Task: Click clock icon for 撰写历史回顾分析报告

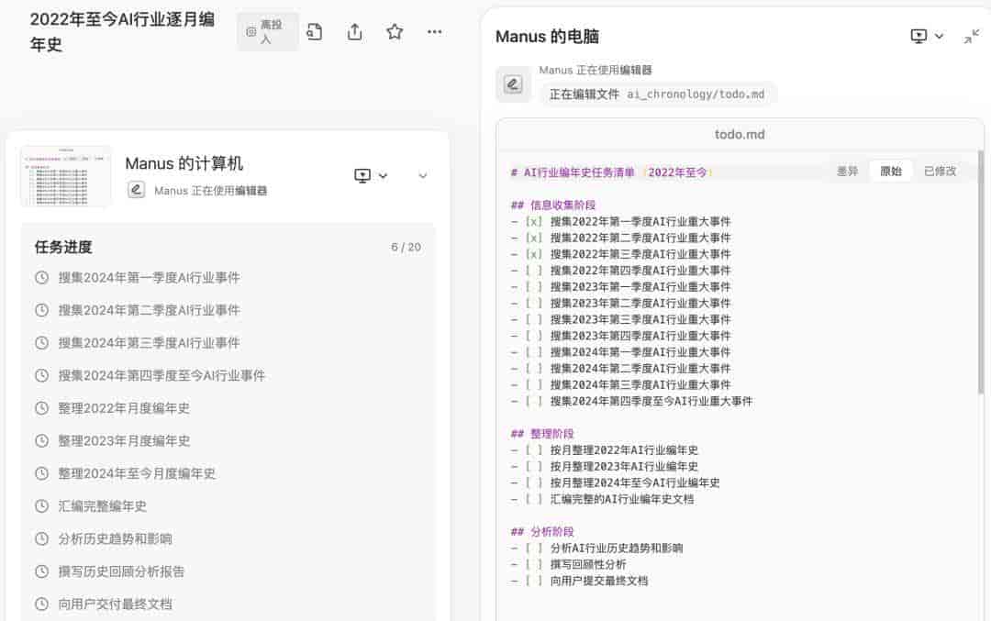Action: click(41, 571)
